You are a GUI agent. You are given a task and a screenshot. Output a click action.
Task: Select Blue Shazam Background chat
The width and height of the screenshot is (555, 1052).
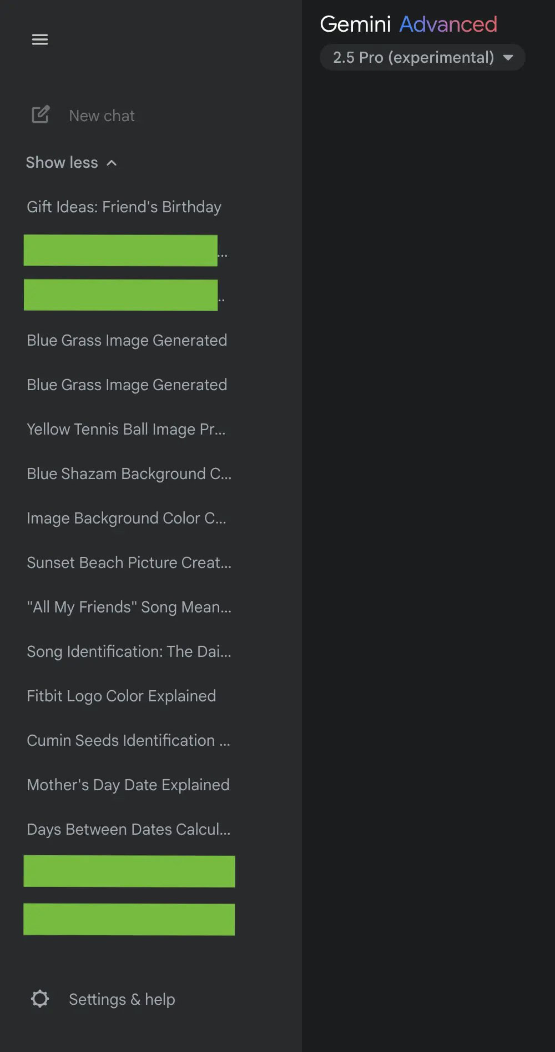click(129, 473)
